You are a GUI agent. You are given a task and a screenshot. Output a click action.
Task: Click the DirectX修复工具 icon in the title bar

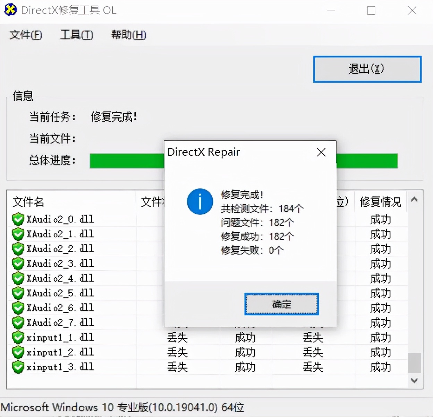[x=10, y=10]
